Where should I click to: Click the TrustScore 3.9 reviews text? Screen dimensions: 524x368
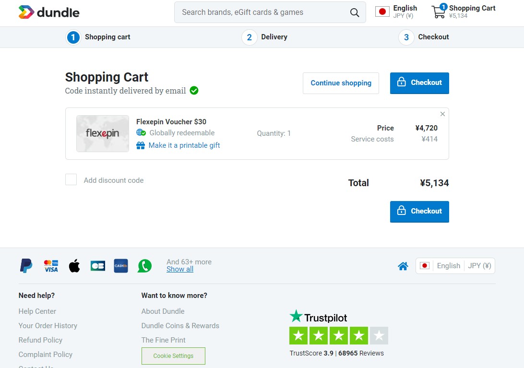tap(336, 353)
